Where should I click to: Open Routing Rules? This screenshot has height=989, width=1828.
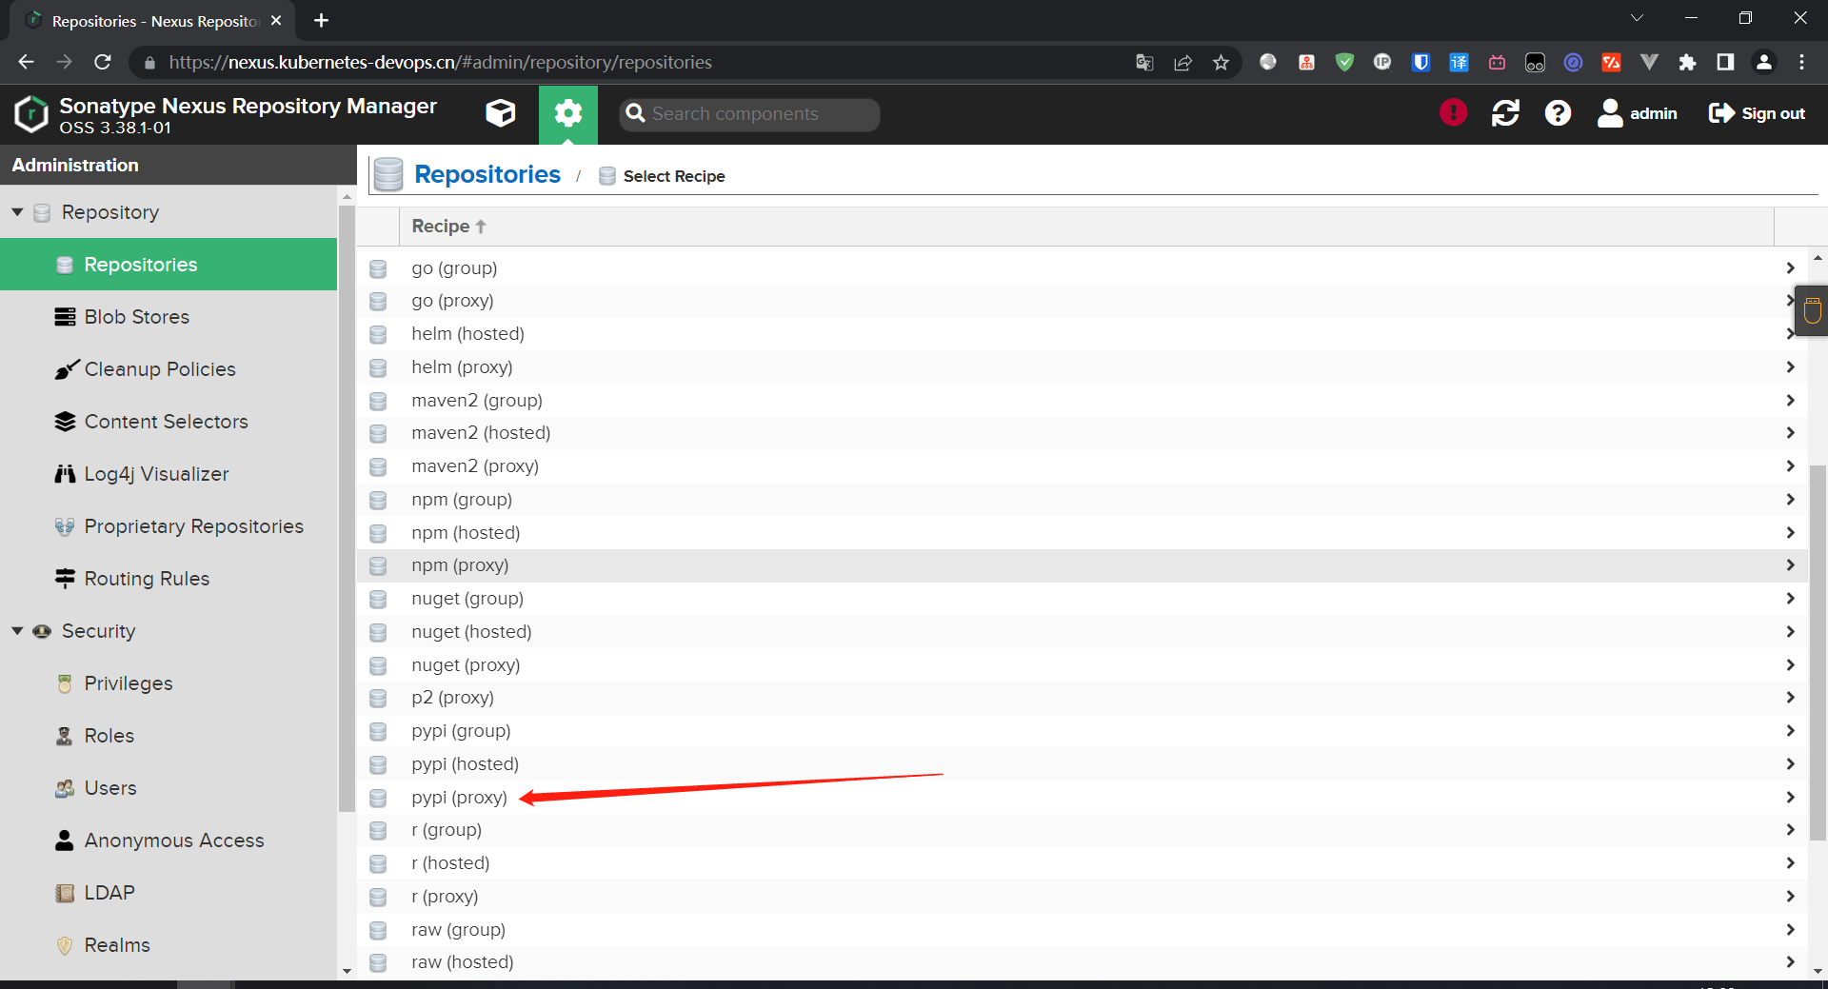coord(169,579)
